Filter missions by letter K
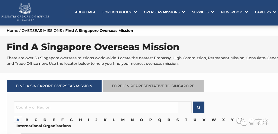 105,120
